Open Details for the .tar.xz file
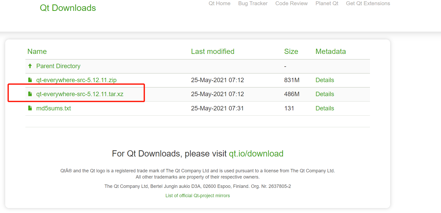 (325, 94)
